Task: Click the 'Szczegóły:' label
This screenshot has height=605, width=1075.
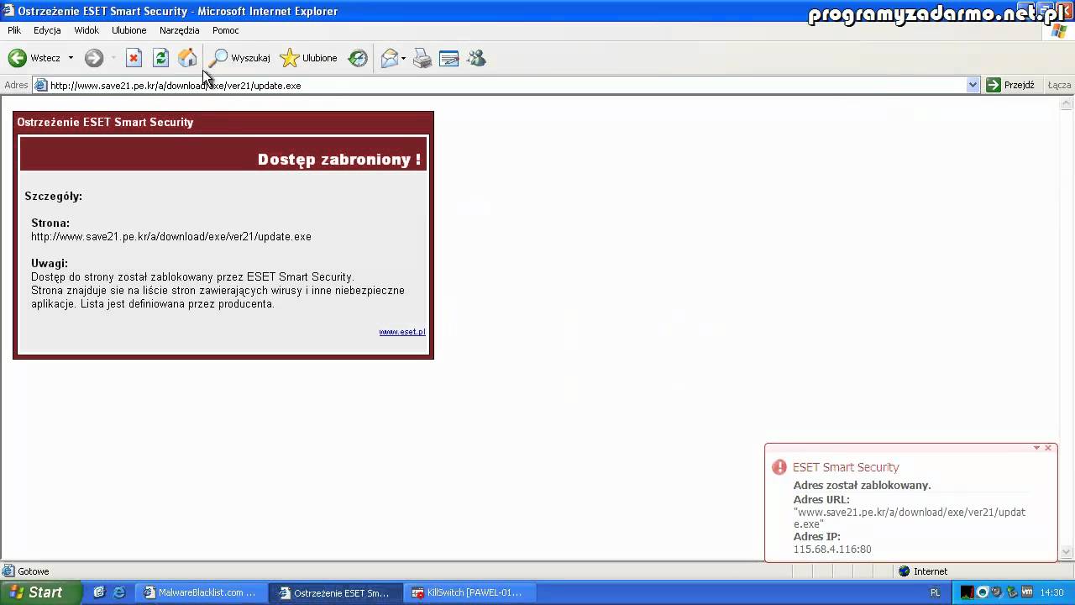Action: pyautogui.click(x=53, y=197)
